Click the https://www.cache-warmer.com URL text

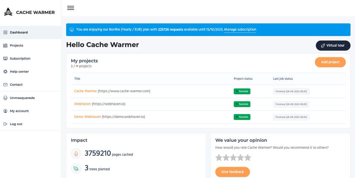pos(124,91)
